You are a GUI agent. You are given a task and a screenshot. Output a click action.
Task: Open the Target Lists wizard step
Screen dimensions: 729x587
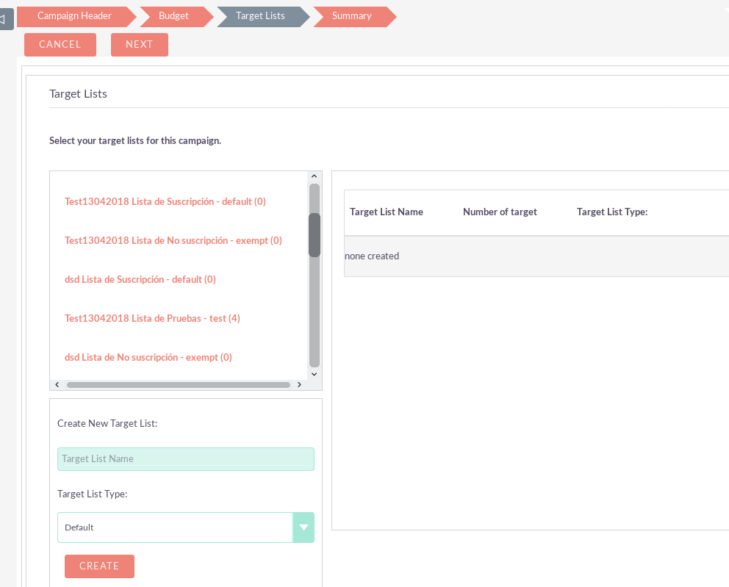tap(260, 16)
